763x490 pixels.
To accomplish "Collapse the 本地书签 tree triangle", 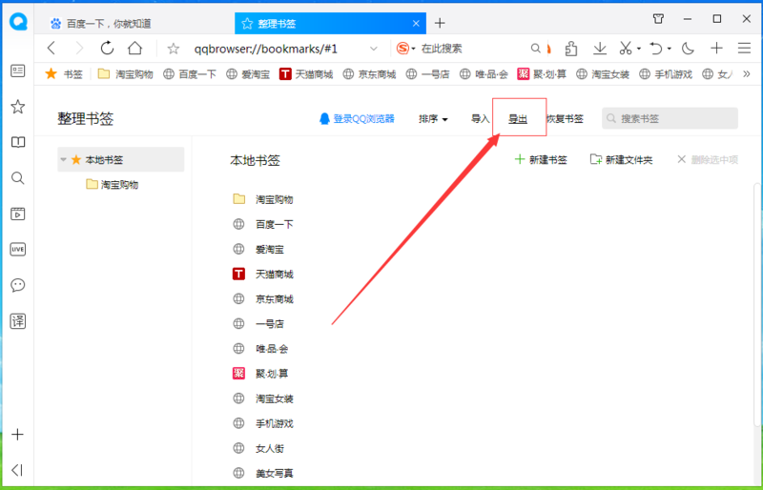I will pyautogui.click(x=63, y=159).
